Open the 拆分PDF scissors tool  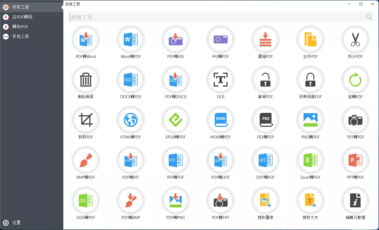[355, 39]
